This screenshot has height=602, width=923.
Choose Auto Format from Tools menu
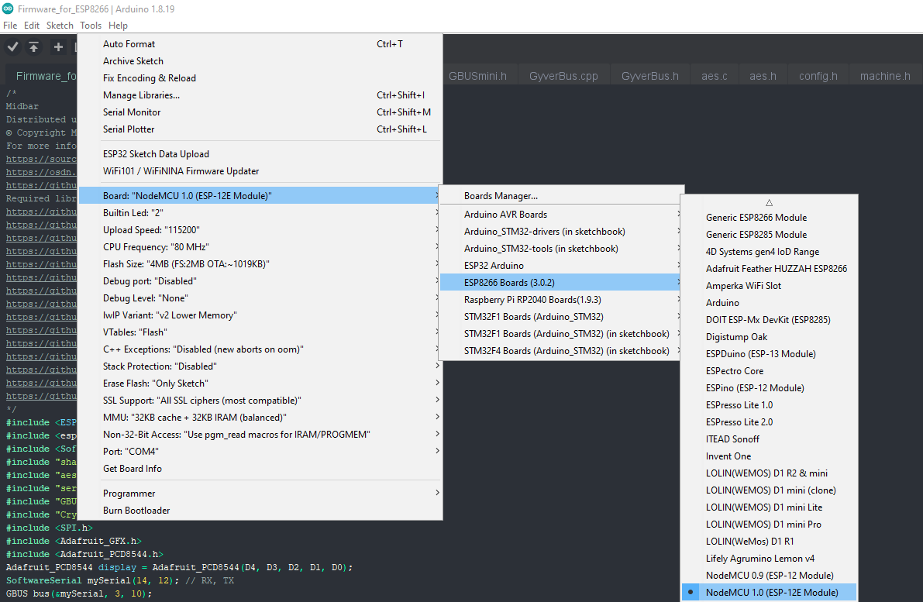pyautogui.click(x=260, y=44)
